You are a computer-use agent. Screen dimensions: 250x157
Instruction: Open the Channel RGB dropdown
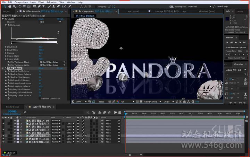(x=50, y=22)
